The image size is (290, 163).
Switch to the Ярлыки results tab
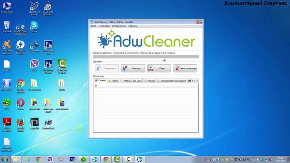pos(150,81)
